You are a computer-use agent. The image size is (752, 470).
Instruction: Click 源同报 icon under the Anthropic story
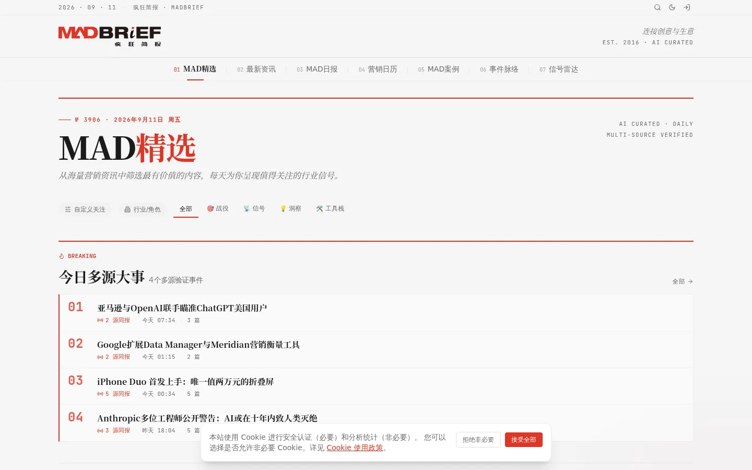point(100,430)
